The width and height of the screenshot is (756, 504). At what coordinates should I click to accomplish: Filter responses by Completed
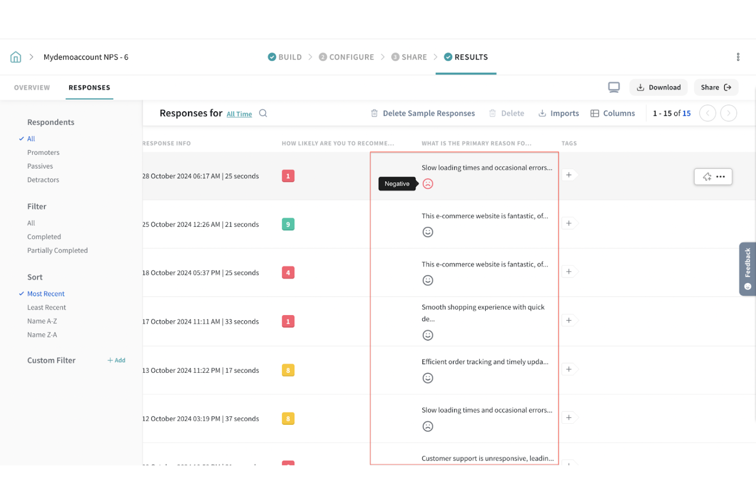click(x=44, y=236)
